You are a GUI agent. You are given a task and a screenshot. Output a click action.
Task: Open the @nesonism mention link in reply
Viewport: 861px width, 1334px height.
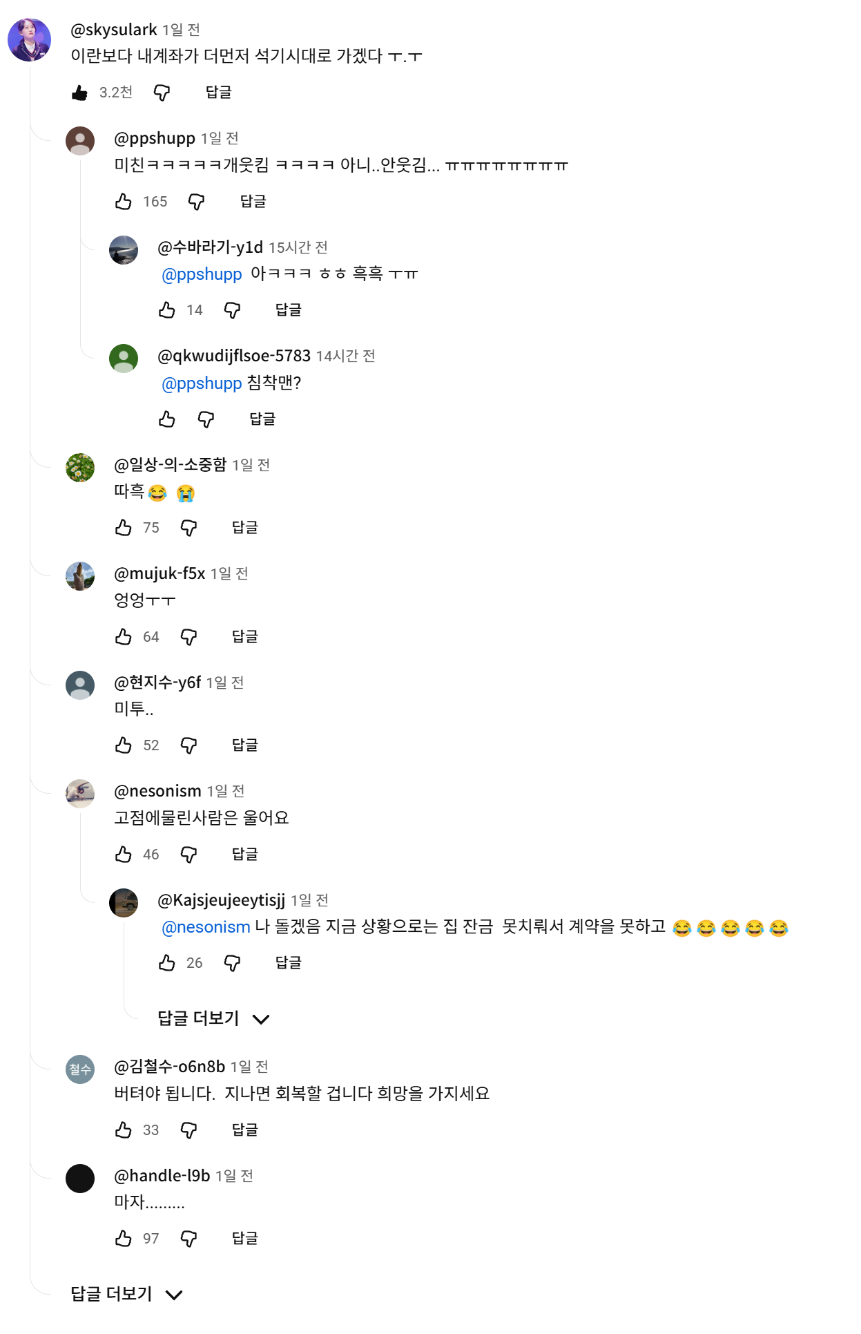coord(206,927)
